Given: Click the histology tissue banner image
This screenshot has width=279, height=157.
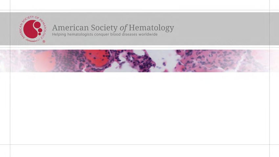Looking at the screenshot, I should click(x=139, y=61).
